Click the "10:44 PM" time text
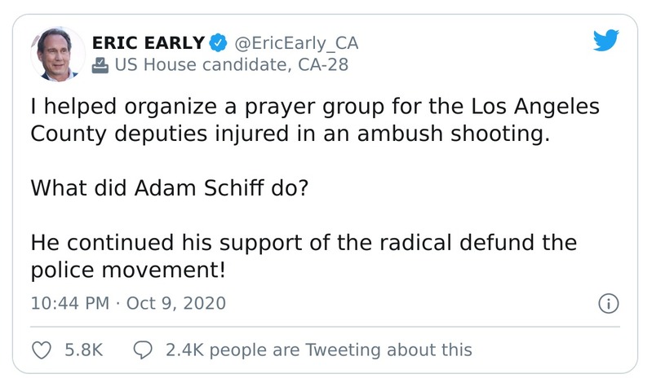Viewport: 652px width, 387px height. (x=69, y=303)
